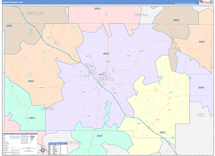Click the Market Maps logo

tap(204, 2)
